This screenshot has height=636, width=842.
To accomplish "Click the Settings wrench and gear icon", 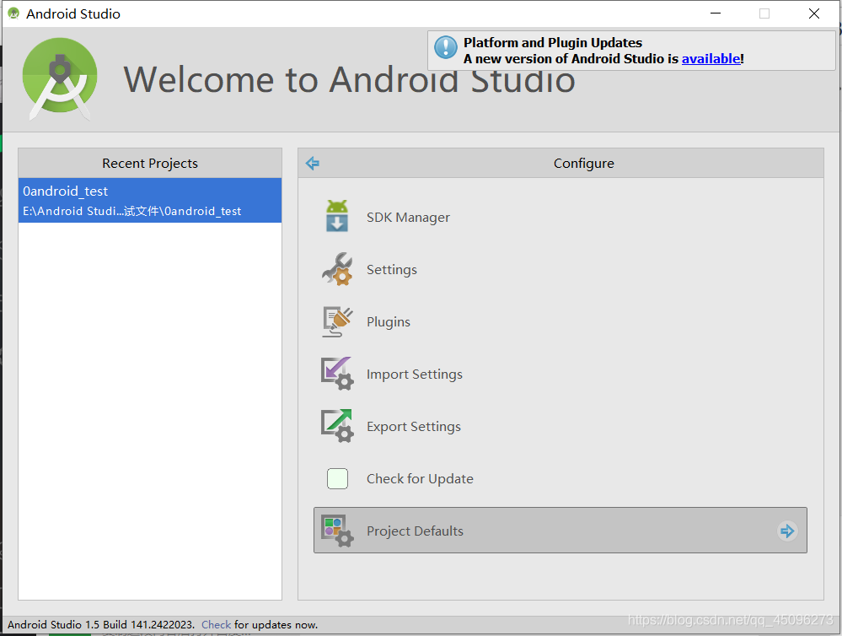I will pos(337,269).
